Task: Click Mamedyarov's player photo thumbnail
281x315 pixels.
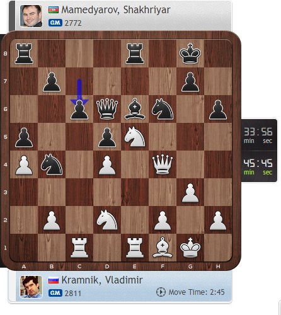Action: (31, 16)
